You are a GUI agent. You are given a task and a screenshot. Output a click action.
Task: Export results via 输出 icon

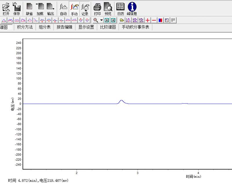tap(50, 9)
